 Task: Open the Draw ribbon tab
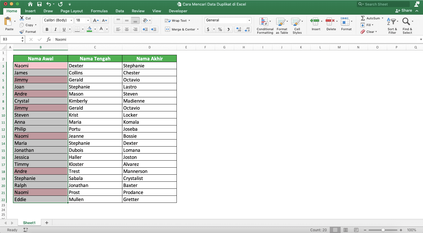click(x=48, y=11)
